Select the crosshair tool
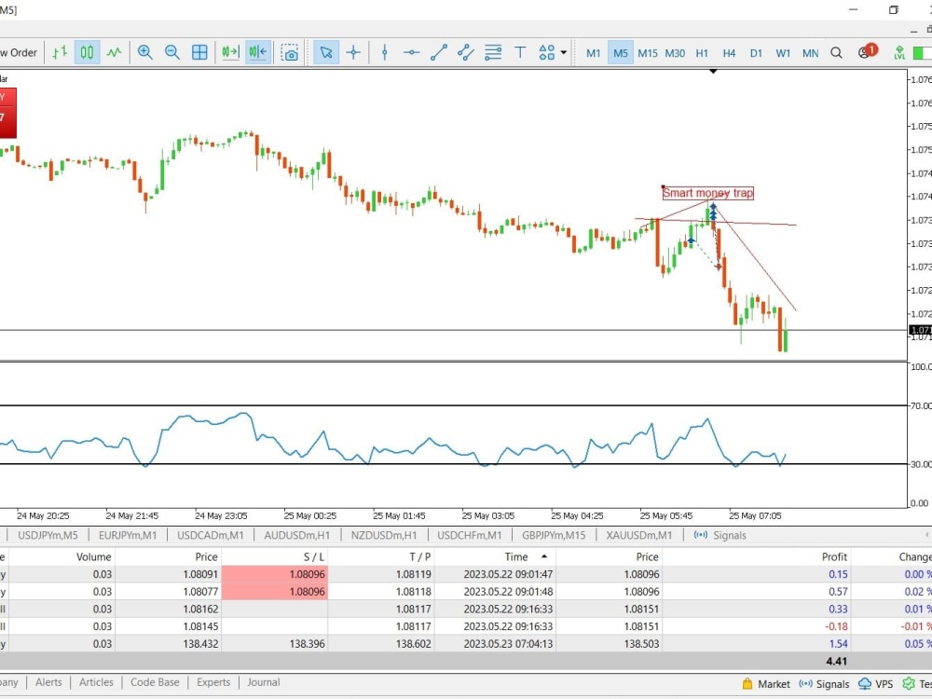The width and height of the screenshot is (932, 699). tap(353, 52)
